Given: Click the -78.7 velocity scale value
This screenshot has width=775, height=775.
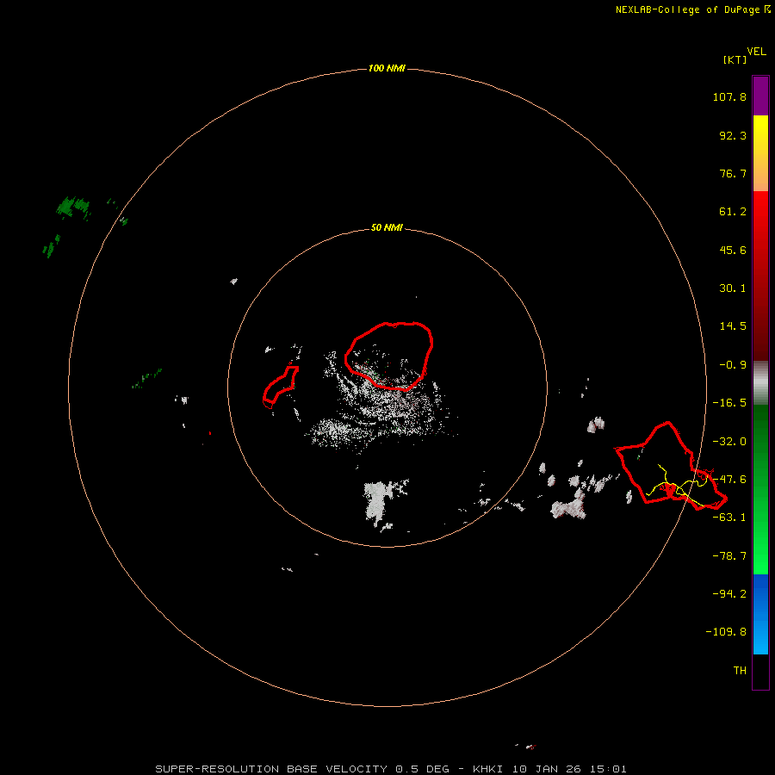Looking at the screenshot, I should (729, 556).
